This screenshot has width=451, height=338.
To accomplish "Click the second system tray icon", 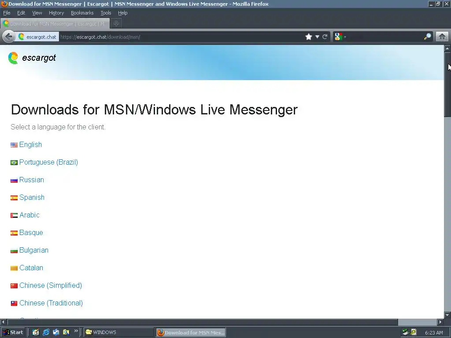I will coord(414,332).
